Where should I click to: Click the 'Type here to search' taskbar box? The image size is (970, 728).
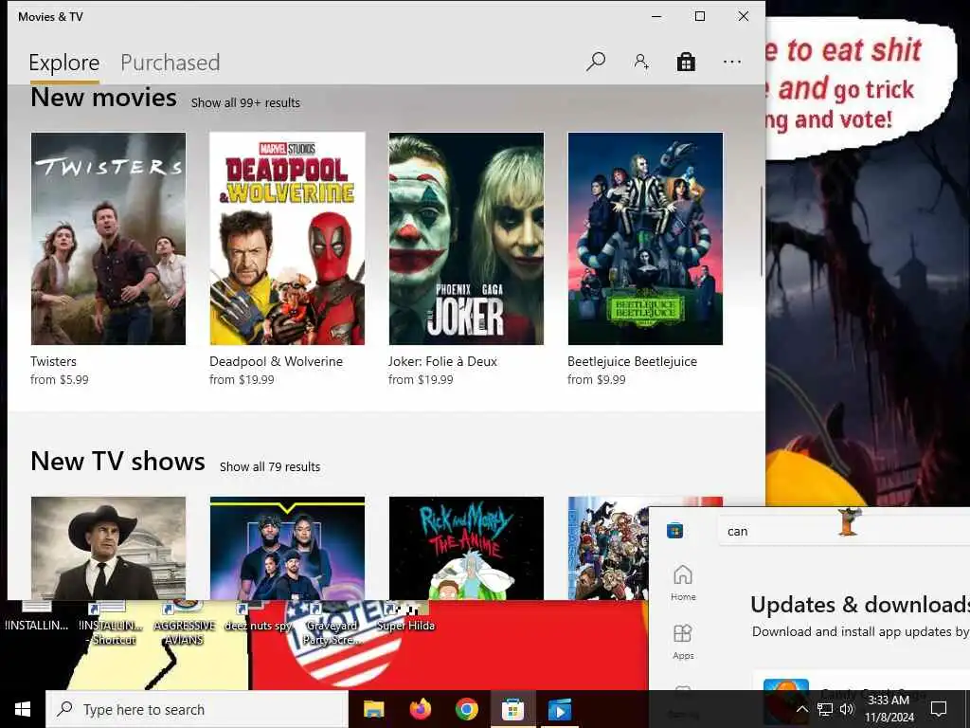(x=197, y=709)
